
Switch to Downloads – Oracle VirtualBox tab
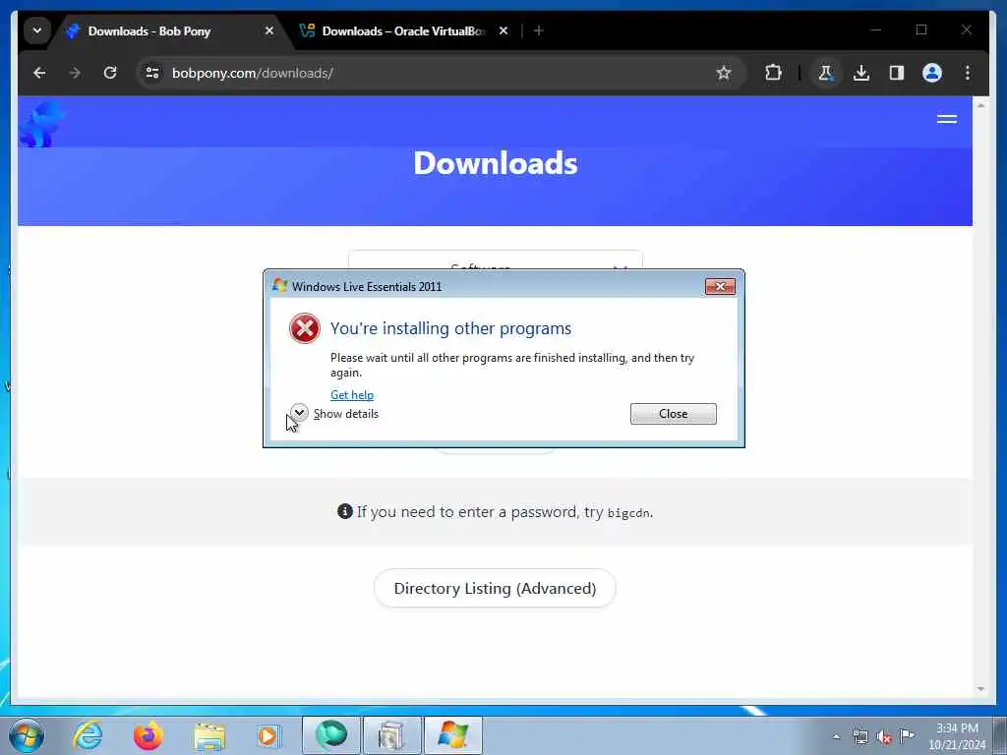tap(404, 30)
